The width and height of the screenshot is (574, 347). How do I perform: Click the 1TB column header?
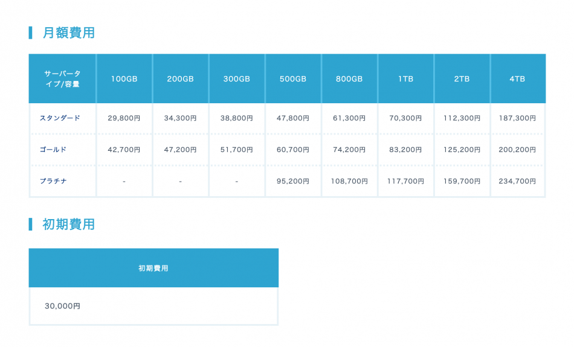tap(405, 79)
